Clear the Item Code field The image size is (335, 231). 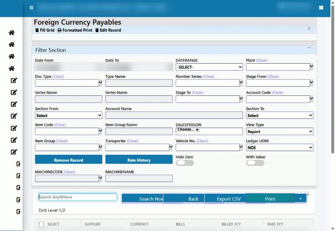click(60, 125)
